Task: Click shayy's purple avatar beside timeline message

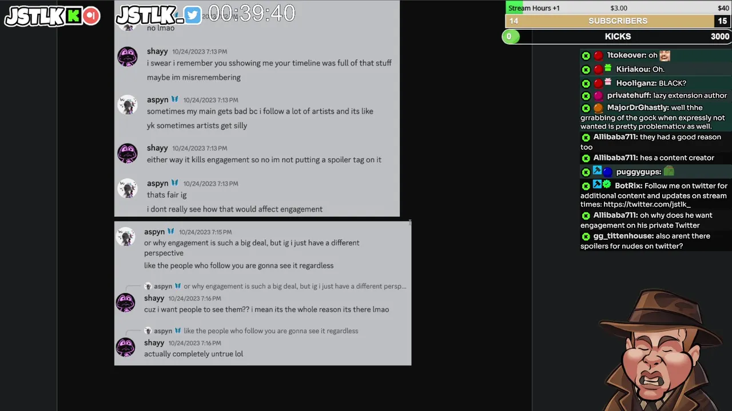Action: [x=127, y=57]
